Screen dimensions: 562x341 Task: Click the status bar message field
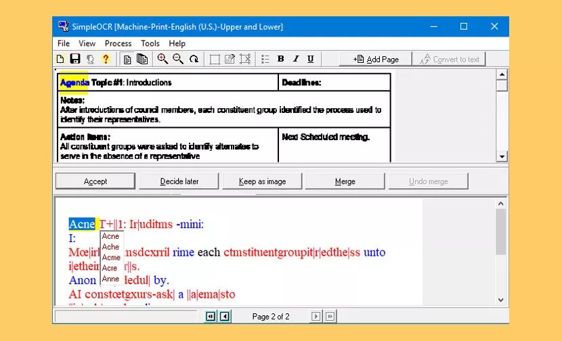coord(126,316)
